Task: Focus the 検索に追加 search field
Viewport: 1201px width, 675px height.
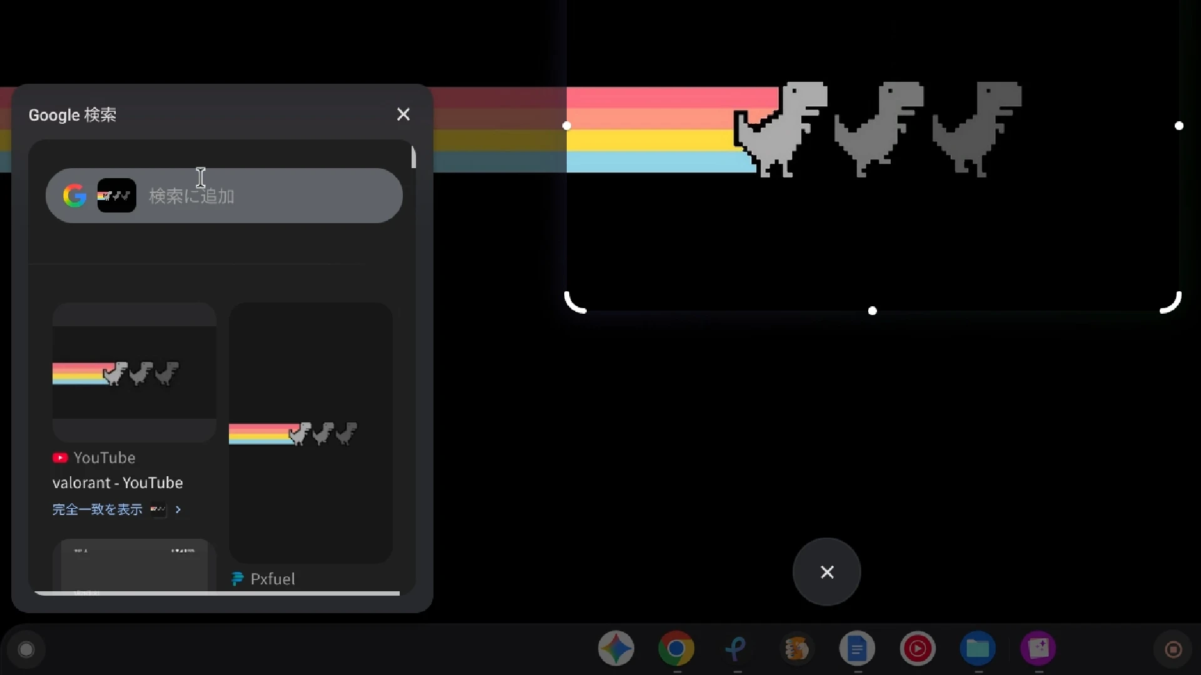Action: 224,196
